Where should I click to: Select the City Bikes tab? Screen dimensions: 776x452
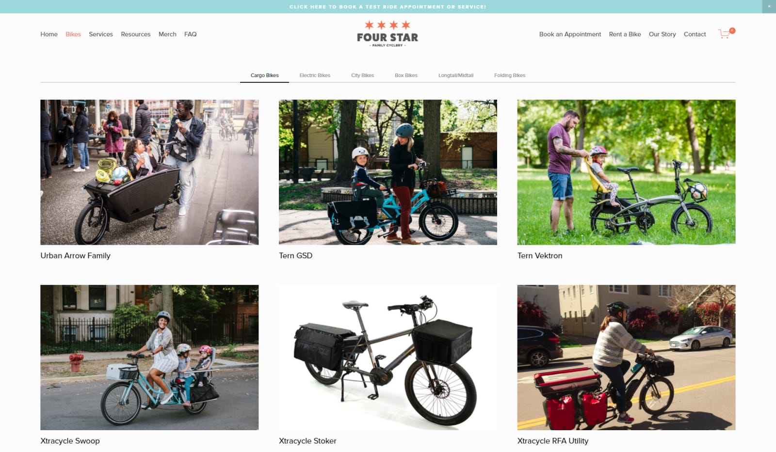point(362,75)
